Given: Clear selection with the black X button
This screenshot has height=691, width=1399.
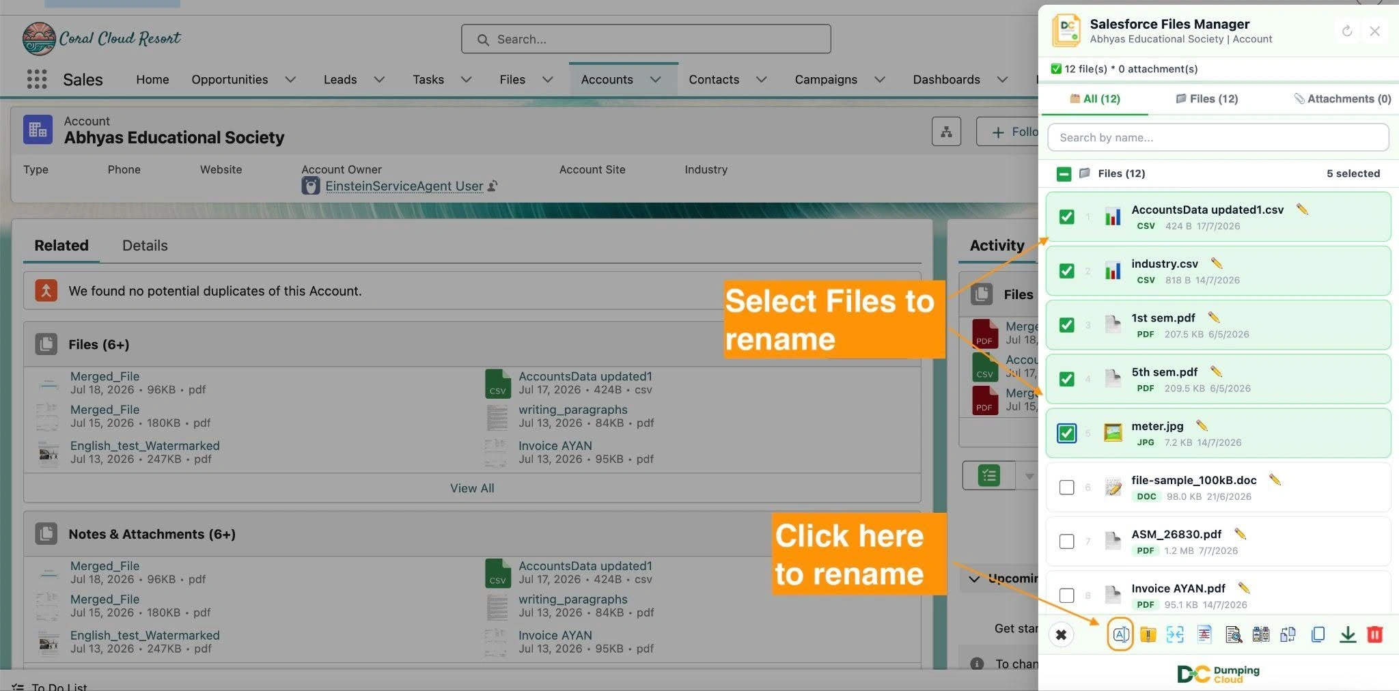Looking at the screenshot, I should [x=1061, y=635].
